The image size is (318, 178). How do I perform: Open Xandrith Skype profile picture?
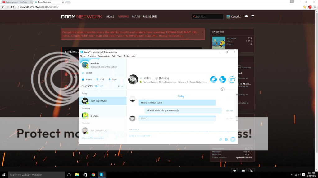pyautogui.click(x=85, y=65)
